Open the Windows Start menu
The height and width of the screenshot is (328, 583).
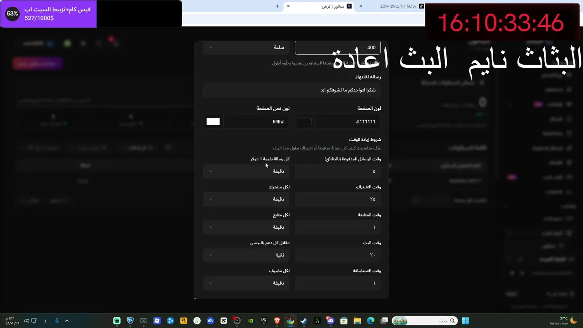465,321
